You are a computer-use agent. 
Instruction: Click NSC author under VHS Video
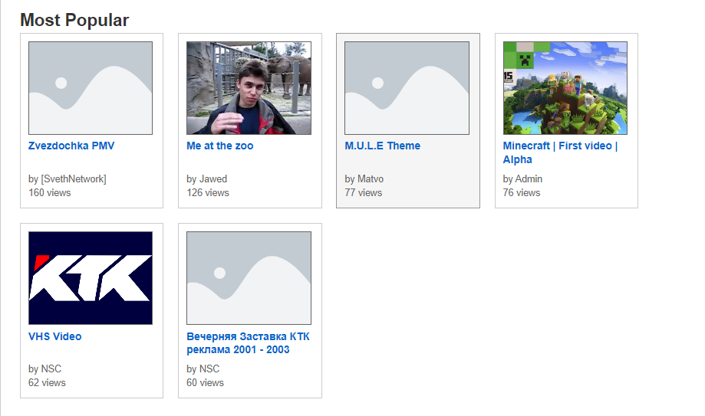[x=51, y=369]
